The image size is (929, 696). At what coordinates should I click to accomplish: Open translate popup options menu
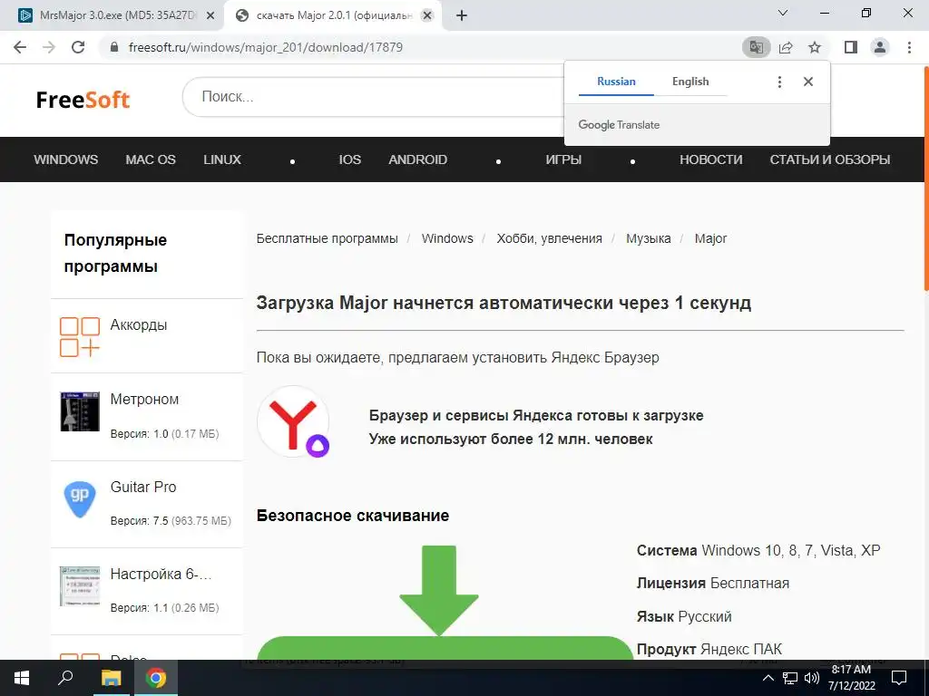click(779, 82)
